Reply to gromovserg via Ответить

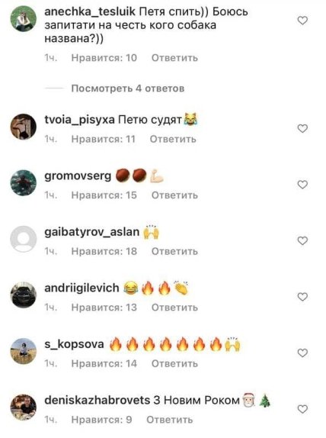(x=174, y=195)
